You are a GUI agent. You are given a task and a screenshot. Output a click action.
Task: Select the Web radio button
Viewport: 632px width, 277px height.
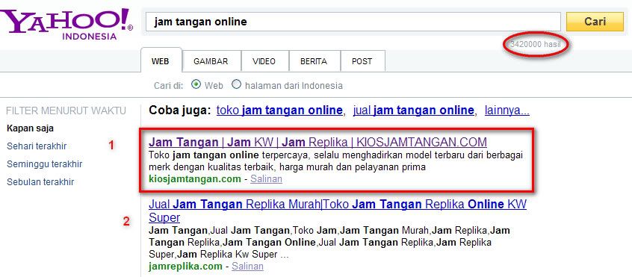(x=196, y=85)
